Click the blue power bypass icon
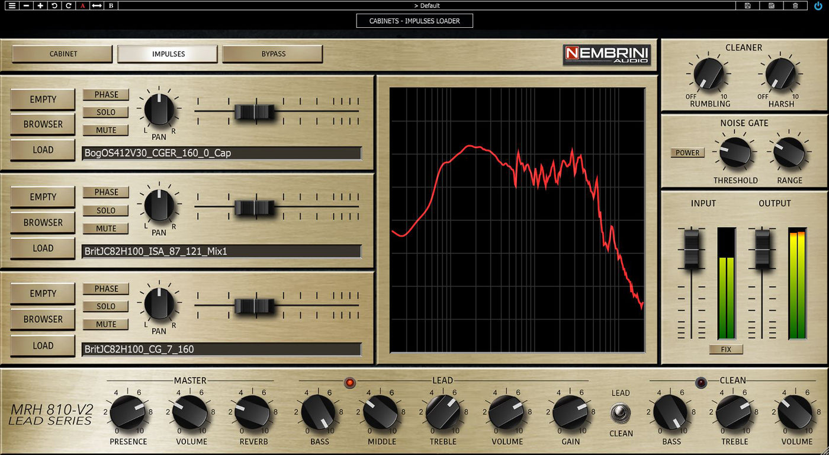This screenshot has height=455, width=829. click(x=818, y=5)
